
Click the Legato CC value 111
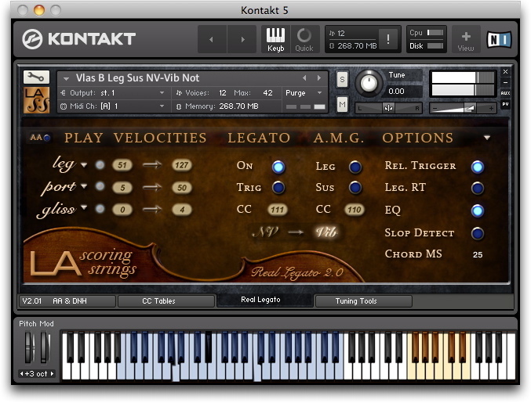tap(278, 210)
